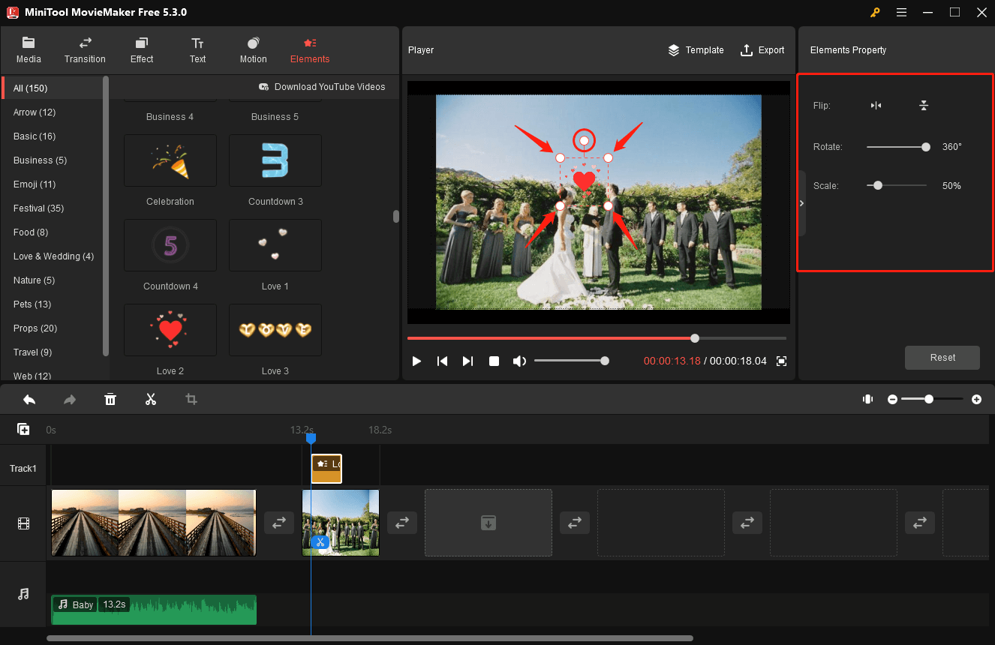The image size is (995, 645).
Task: Zoom to fit timeline
Action: coord(868,400)
